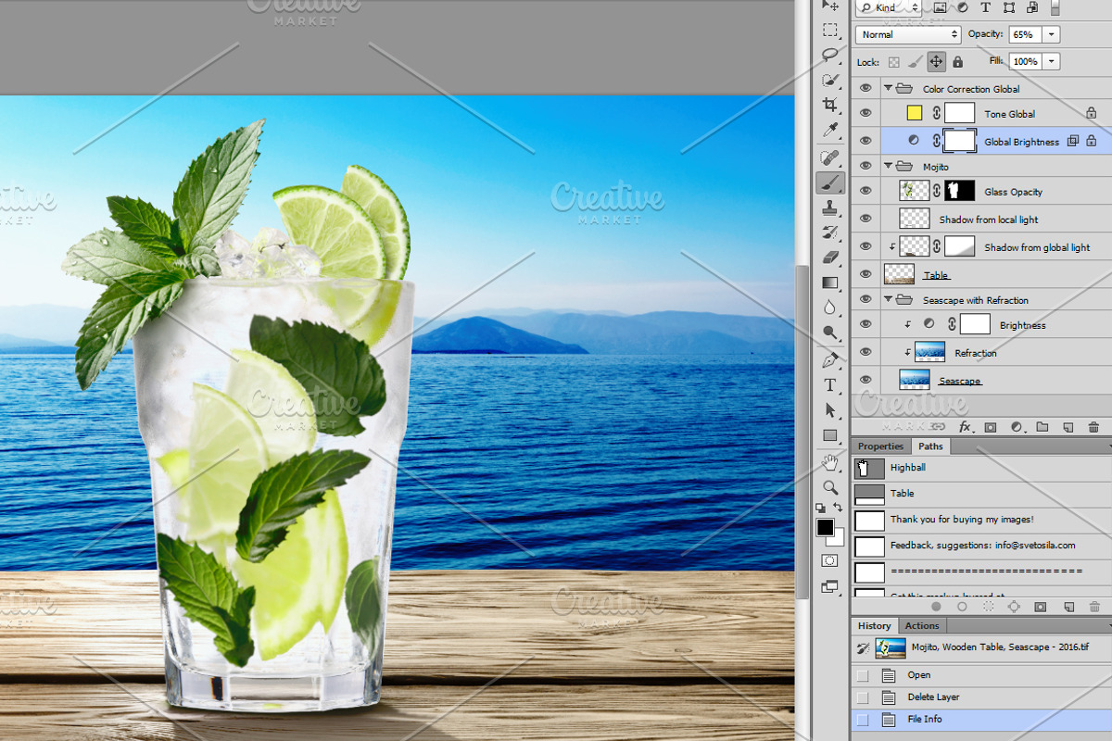Hide the Glass Opacity layer

pyautogui.click(x=866, y=191)
